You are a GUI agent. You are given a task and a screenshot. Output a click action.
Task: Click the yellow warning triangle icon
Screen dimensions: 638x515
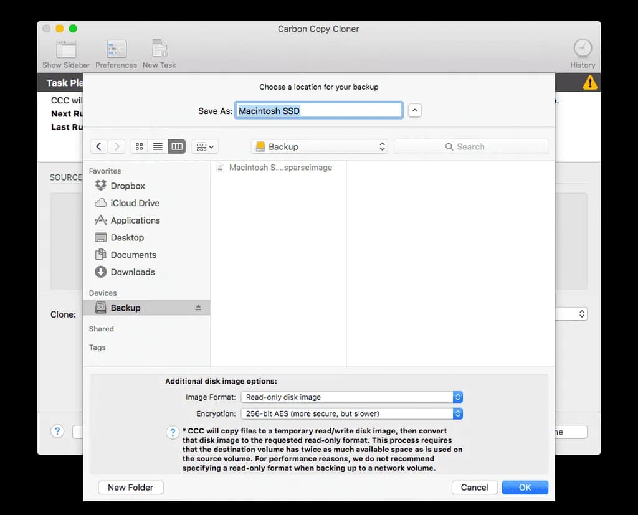pos(589,83)
